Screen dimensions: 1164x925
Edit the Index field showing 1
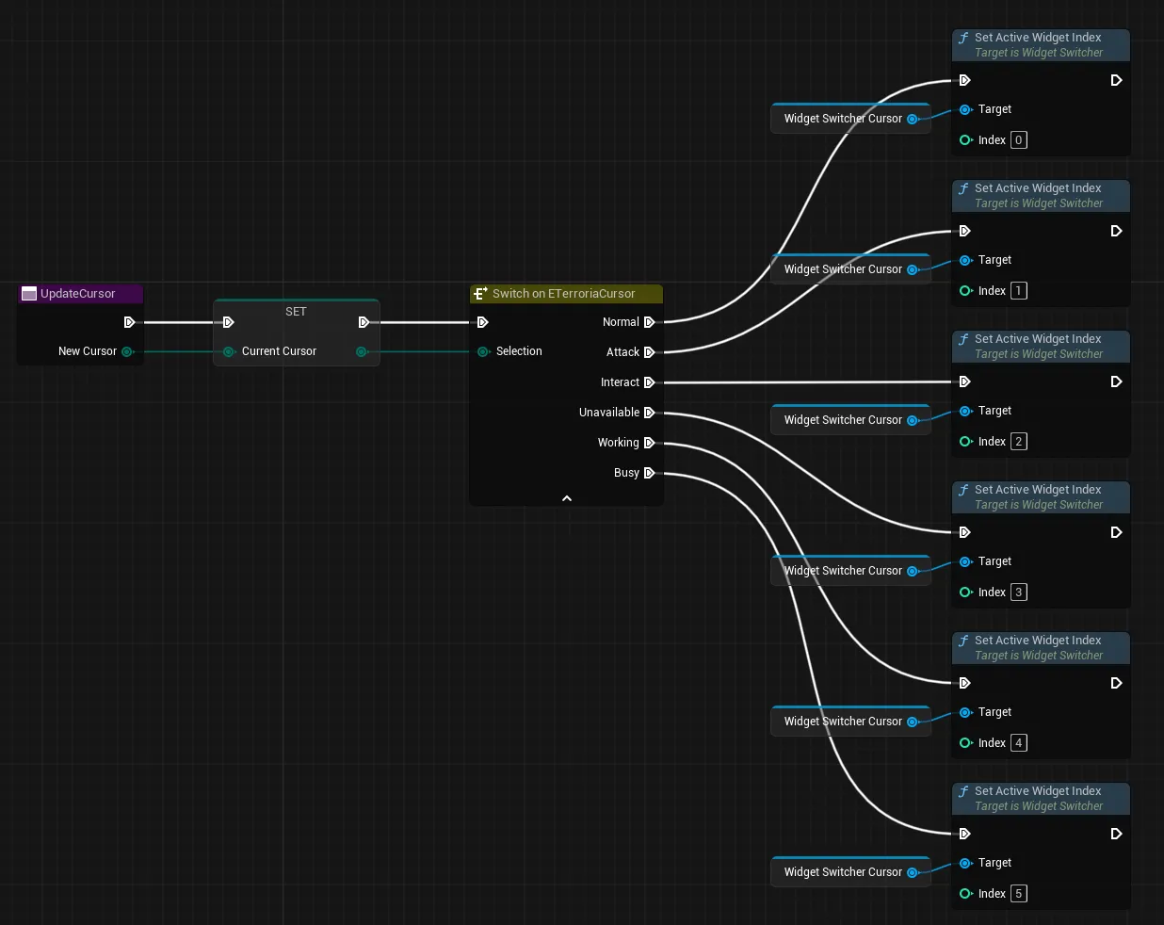[1019, 291]
